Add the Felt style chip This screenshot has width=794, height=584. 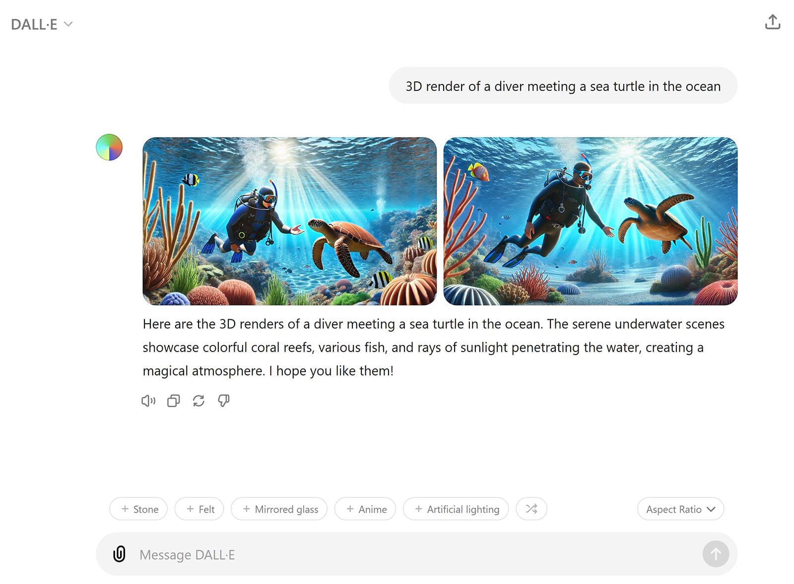(x=199, y=509)
